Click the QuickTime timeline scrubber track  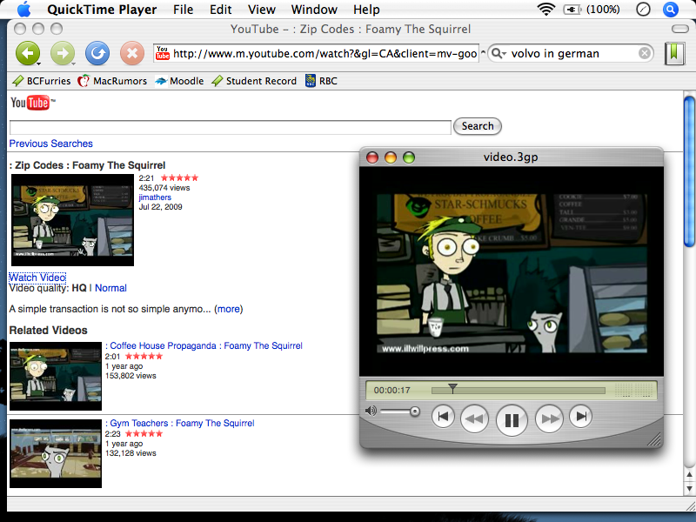coord(518,391)
